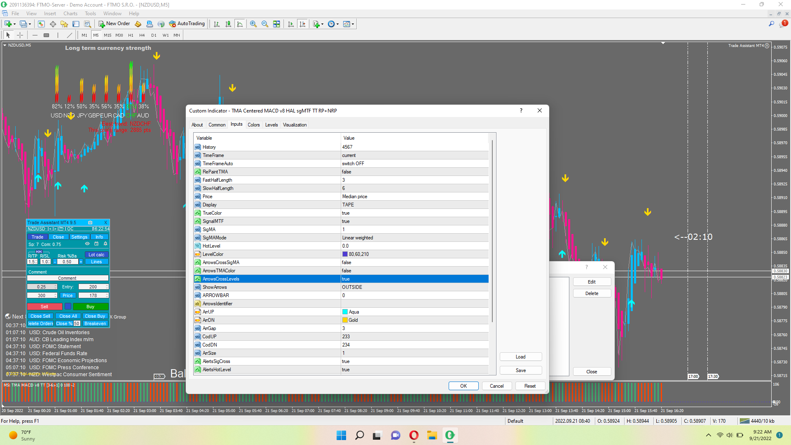Viewport: 791px width, 445px height.
Task: Click the Trade Assistant screenshot camera icon
Action: point(90,222)
